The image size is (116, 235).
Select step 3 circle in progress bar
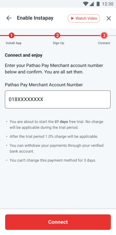pyautogui.click(x=104, y=35)
